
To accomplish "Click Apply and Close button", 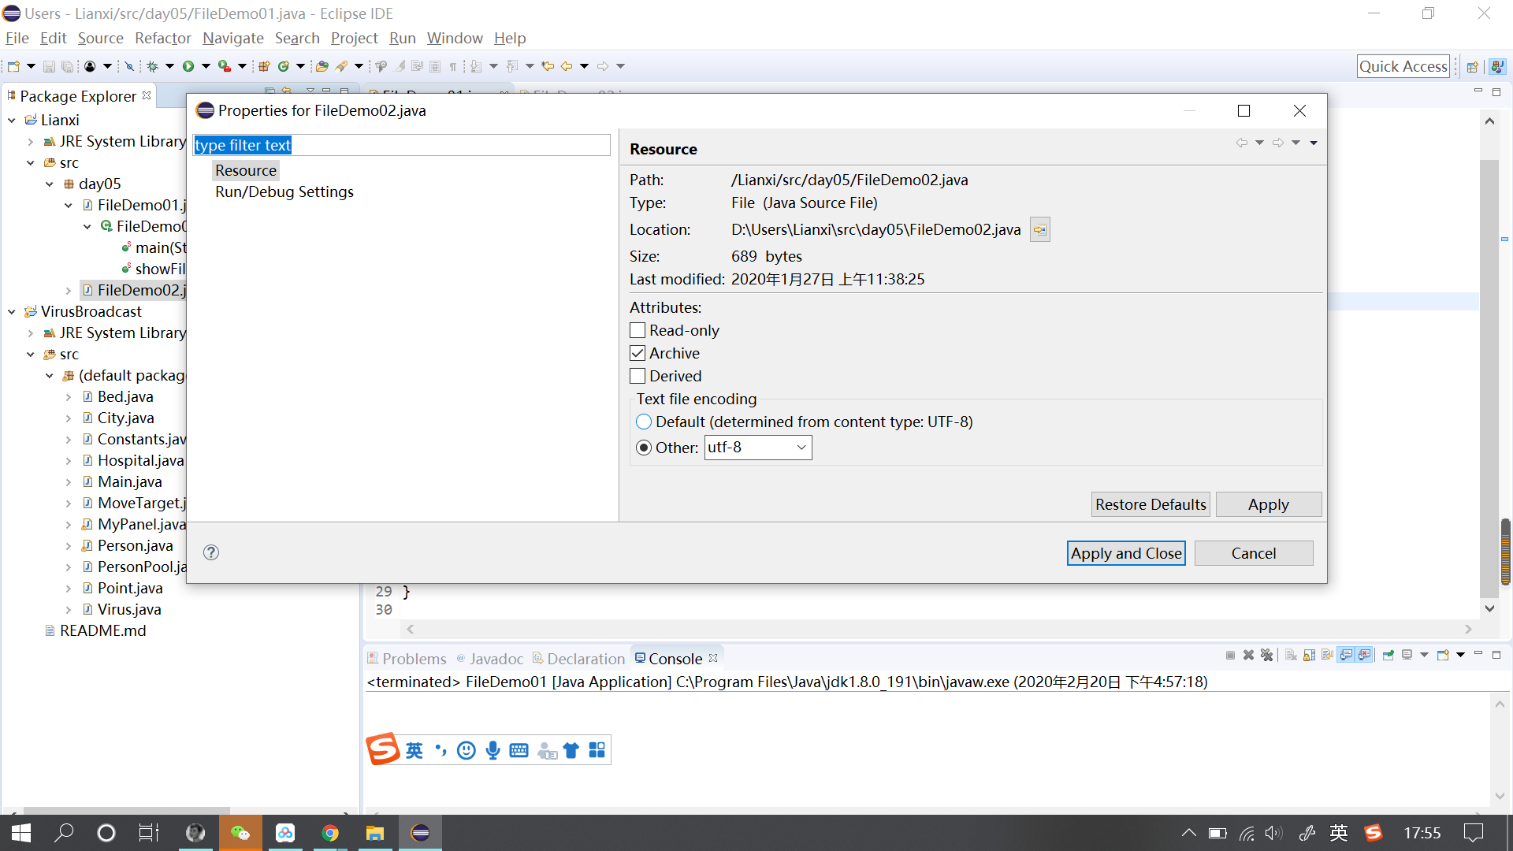I will pyautogui.click(x=1125, y=553).
